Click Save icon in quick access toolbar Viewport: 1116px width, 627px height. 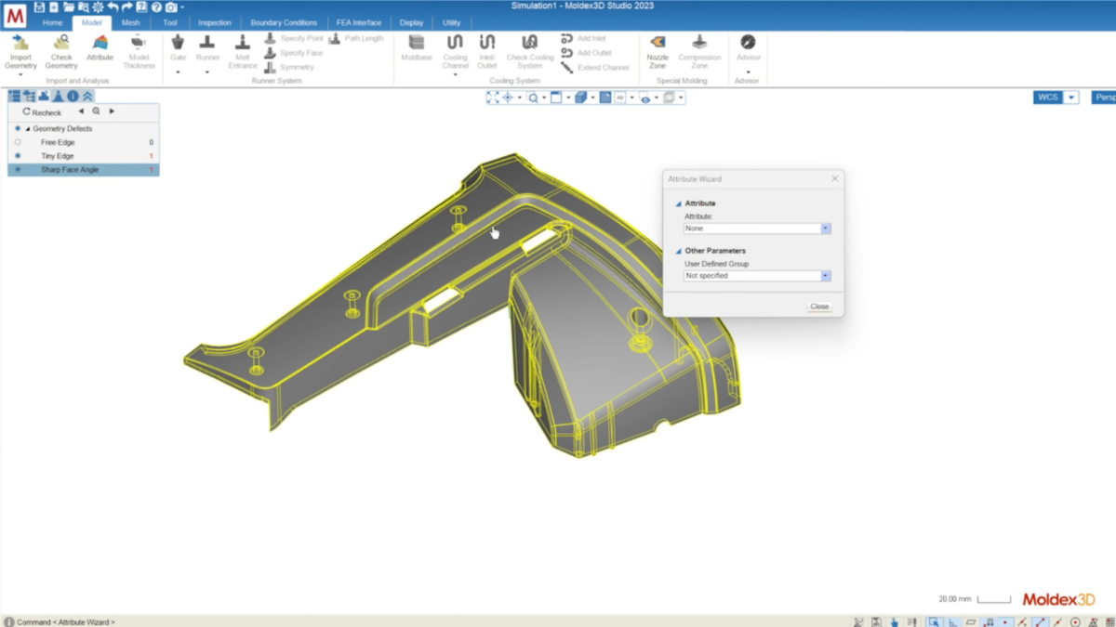(39, 7)
